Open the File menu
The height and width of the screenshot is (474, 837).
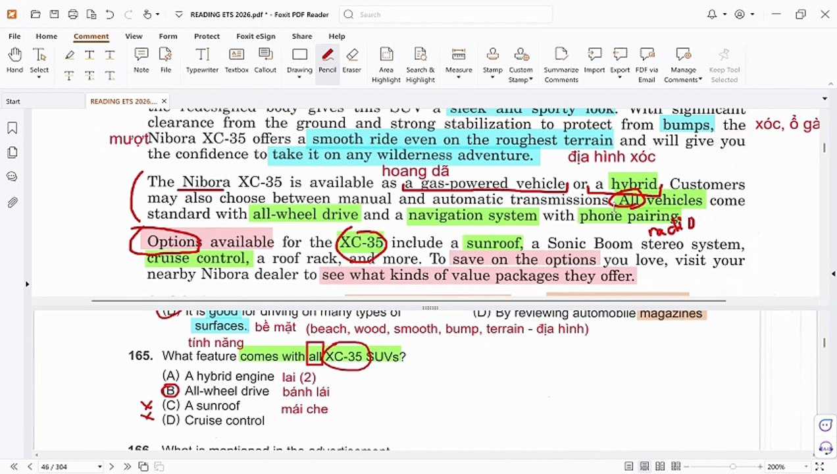14,36
